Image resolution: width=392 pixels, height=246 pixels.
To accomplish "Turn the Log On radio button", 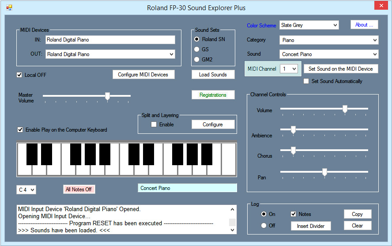I will click(x=264, y=214).
